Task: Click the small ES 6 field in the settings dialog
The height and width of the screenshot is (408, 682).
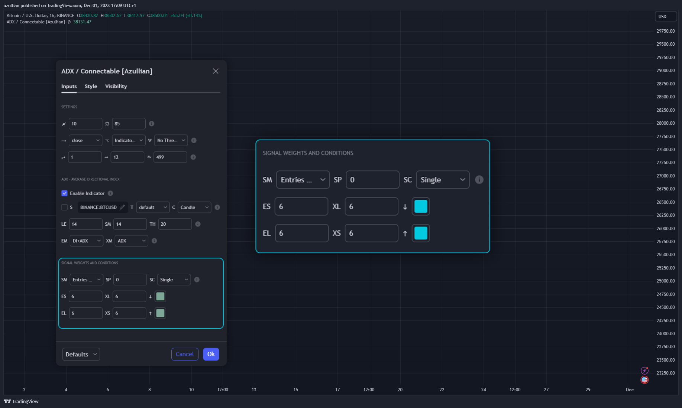Action: [85, 296]
